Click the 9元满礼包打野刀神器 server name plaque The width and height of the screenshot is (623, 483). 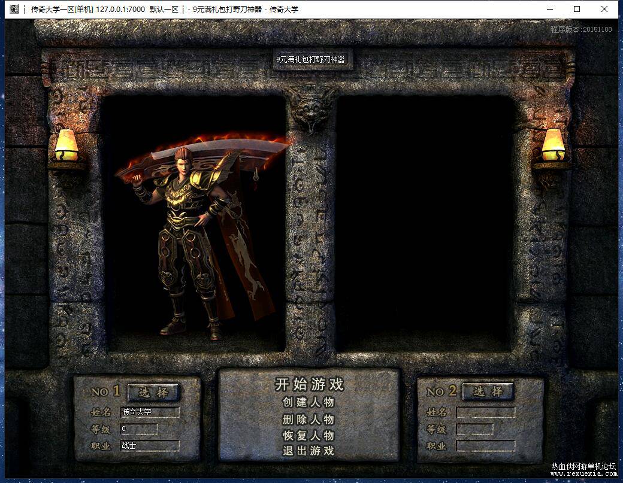click(x=311, y=59)
